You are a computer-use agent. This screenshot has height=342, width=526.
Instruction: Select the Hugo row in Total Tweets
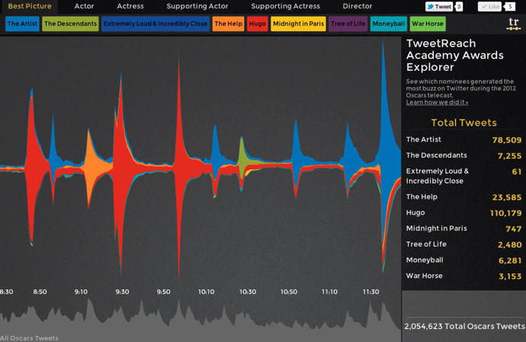coord(463,213)
